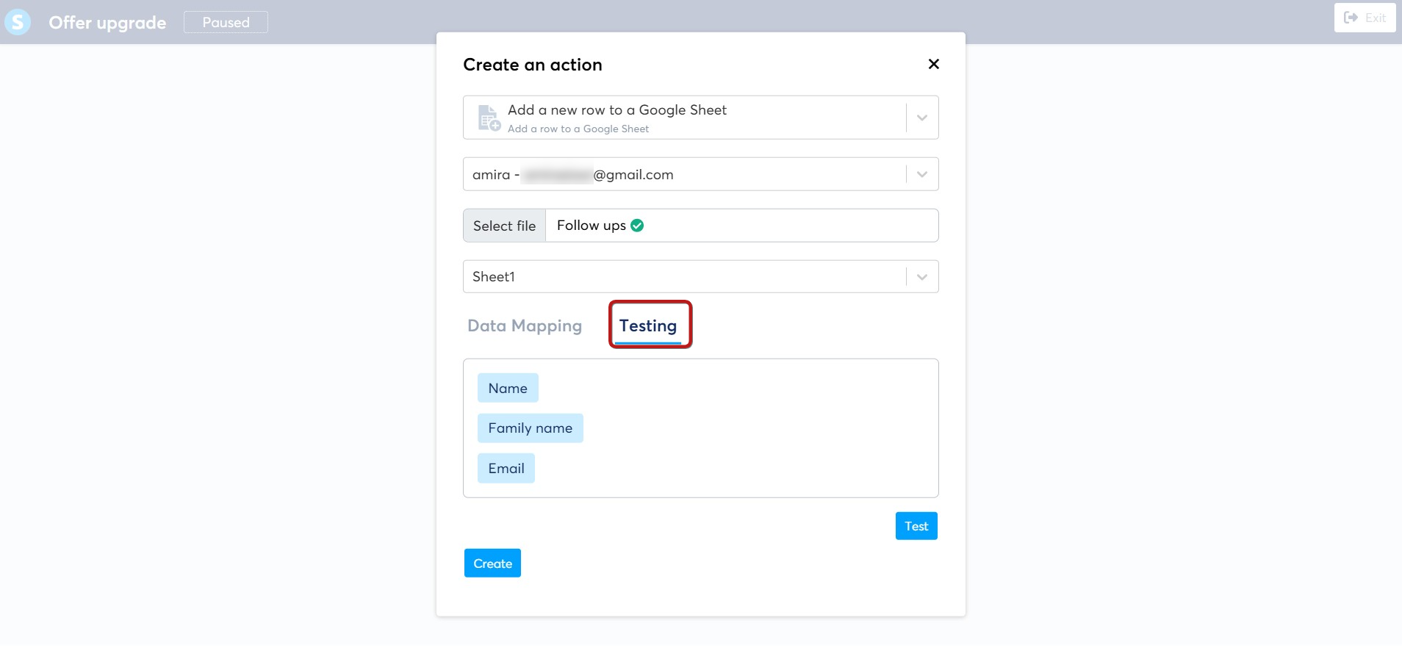
Task: Click the Family name field tag
Action: tap(531, 428)
